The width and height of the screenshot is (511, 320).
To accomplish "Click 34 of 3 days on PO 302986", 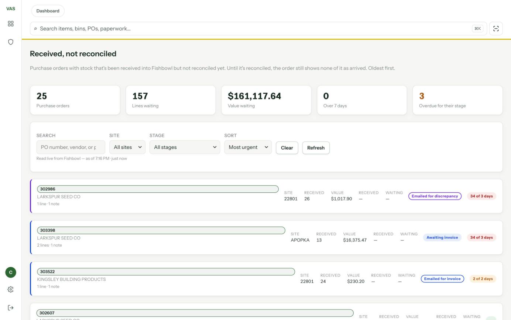I will (481, 196).
